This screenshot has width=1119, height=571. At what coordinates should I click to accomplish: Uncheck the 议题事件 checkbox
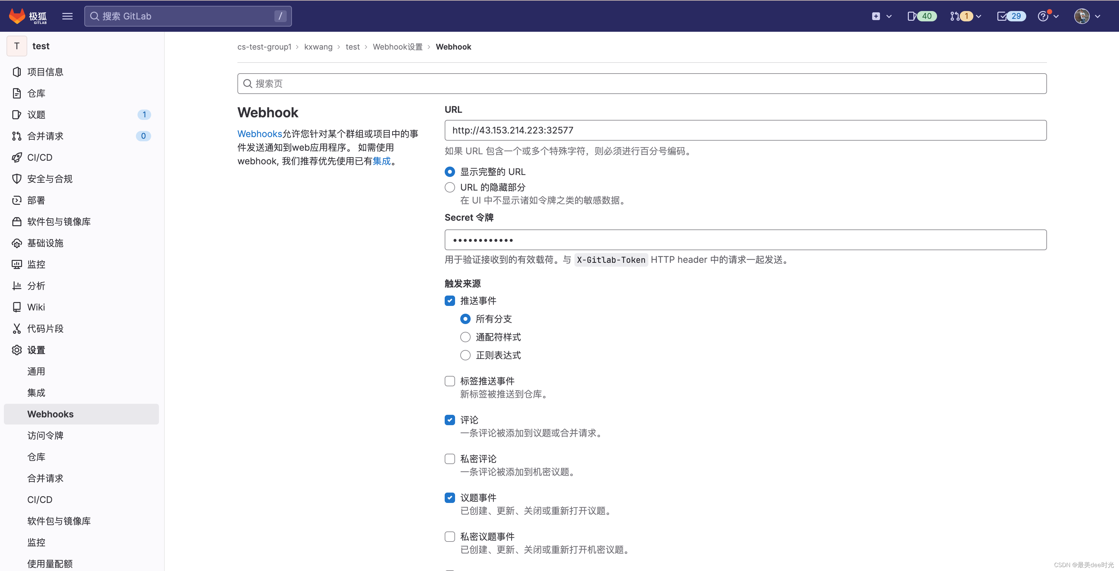click(450, 498)
